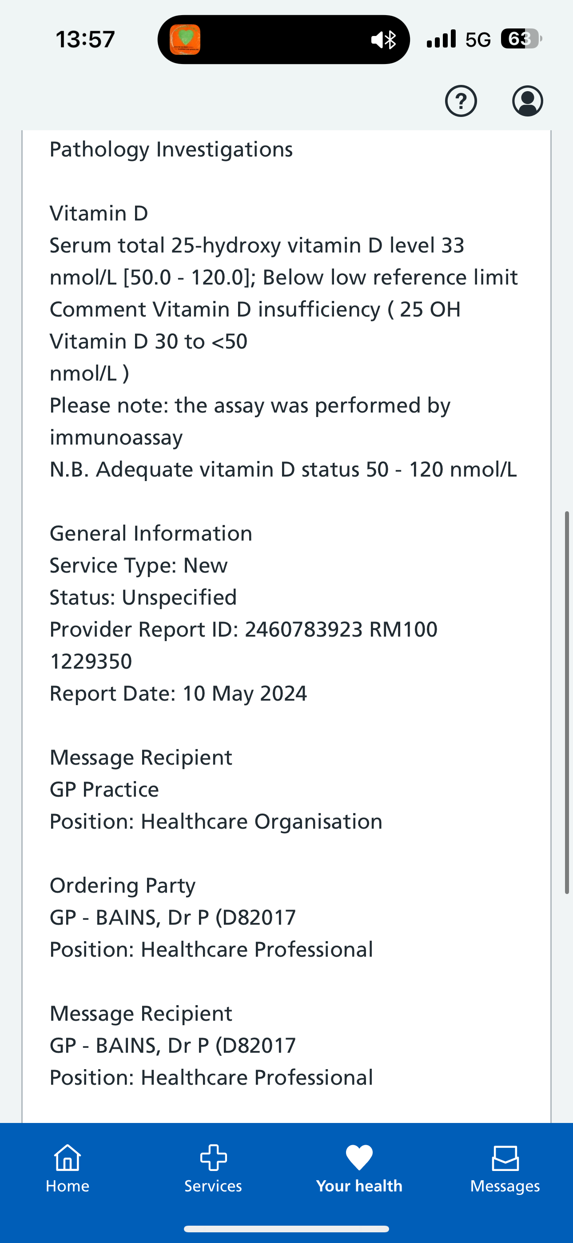Tap the 13:57 clock in status bar

click(85, 39)
